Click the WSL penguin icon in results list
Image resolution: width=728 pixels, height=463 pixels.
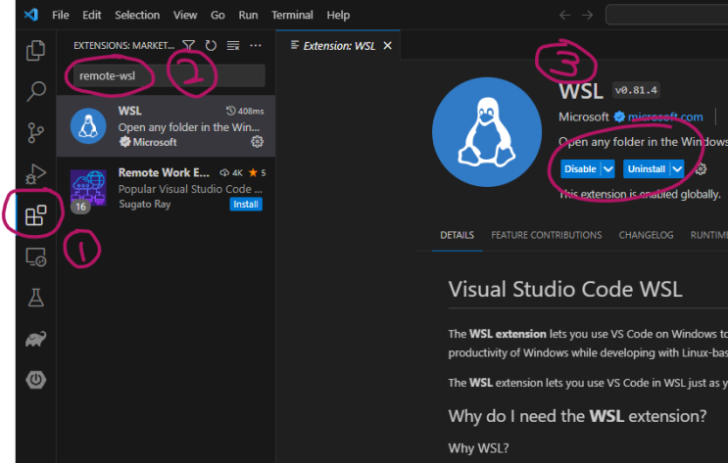[88, 126]
